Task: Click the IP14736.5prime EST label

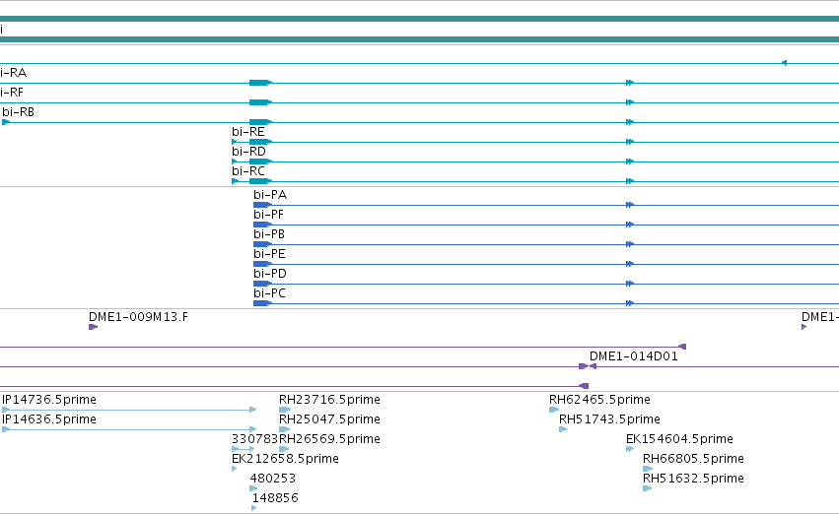Action: [x=49, y=400]
